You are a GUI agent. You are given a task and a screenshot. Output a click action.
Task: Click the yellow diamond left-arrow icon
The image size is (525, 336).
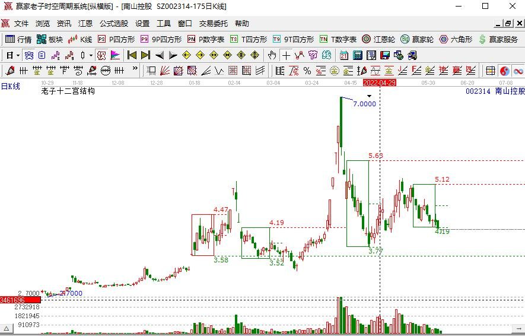(186, 55)
